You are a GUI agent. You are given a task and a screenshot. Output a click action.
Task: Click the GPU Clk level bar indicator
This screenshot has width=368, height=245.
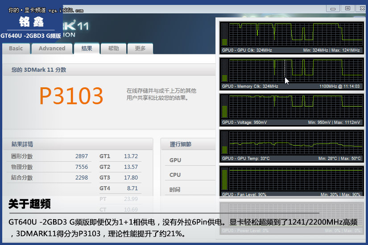point(224,34)
